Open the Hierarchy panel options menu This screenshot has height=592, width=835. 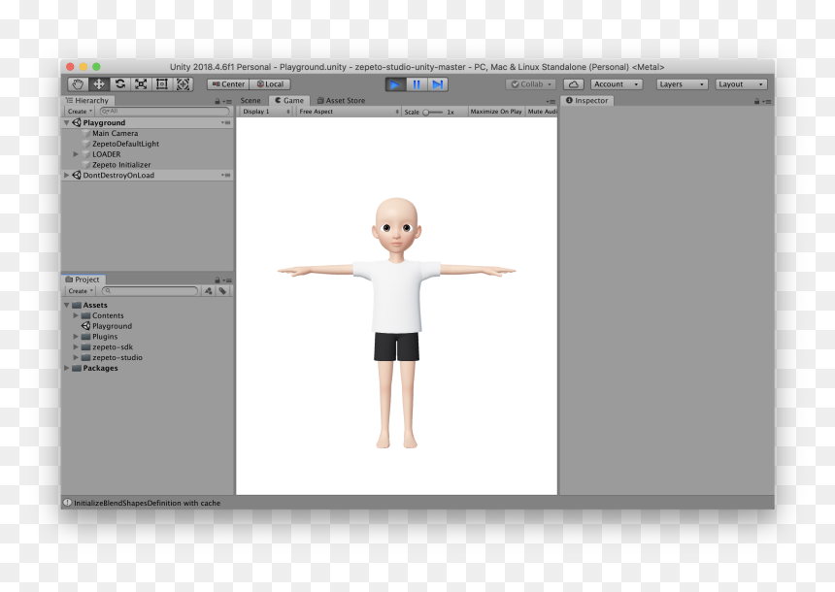pos(227,101)
